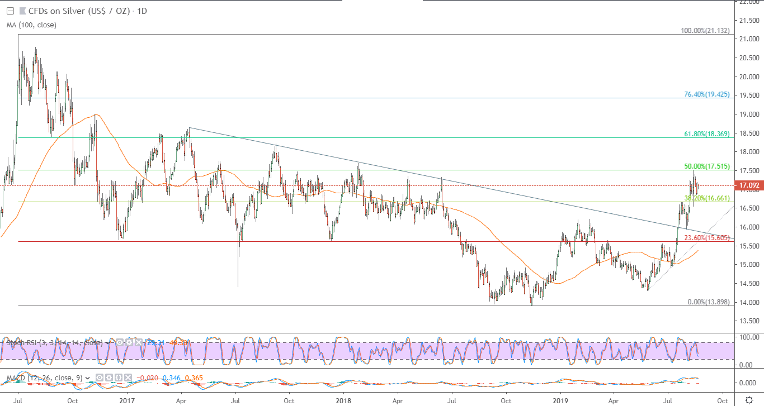
Task: Click the 2019 label on time axis
Action: [x=560, y=400]
